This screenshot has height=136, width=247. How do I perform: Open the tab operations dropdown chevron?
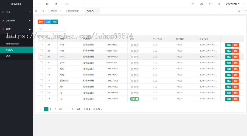point(245,11)
